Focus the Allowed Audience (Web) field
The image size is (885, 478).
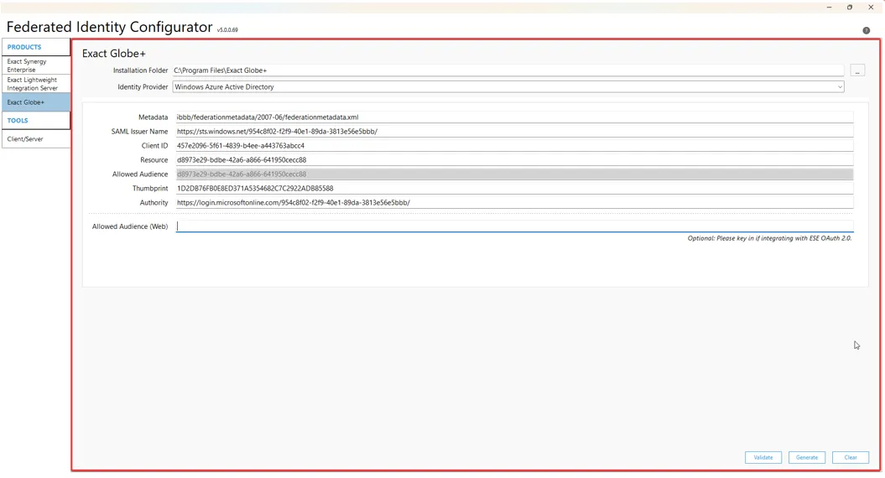(x=513, y=226)
